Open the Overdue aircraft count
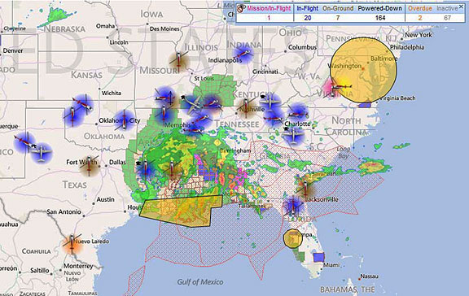Viewport: 469px width, 296px height. [x=420, y=18]
